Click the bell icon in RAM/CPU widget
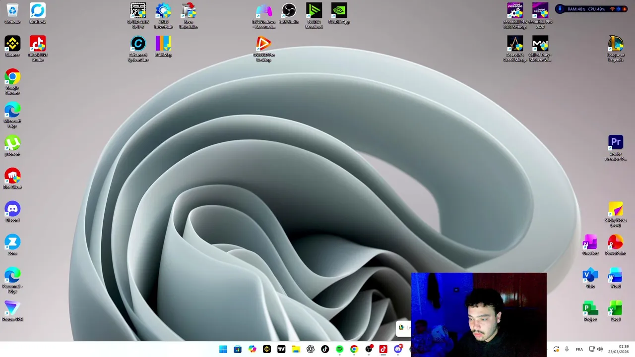The image size is (635, 357). coord(625,9)
